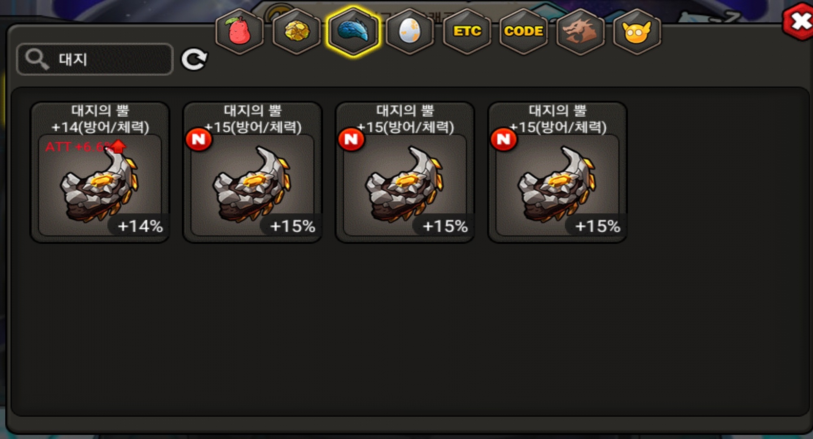Select the yellow horned mask category
This screenshot has width=813, height=439.
click(x=637, y=31)
